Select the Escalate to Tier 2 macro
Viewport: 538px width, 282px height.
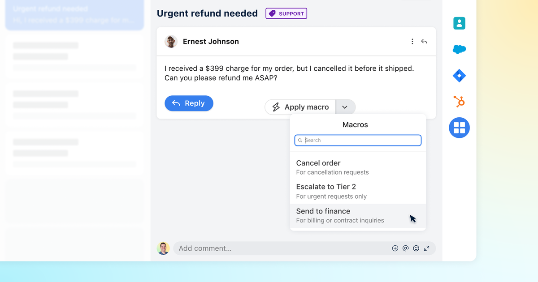pos(331,191)
